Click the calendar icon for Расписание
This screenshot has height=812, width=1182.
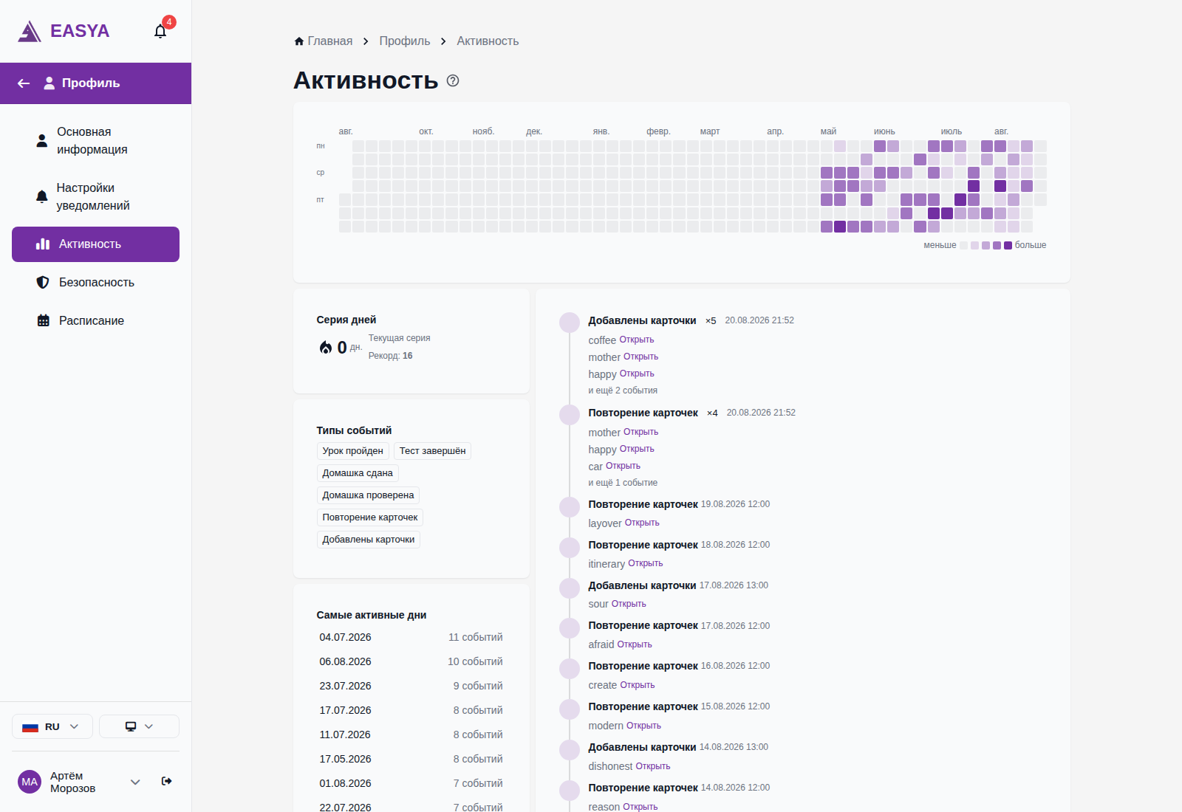click(44, 320)
